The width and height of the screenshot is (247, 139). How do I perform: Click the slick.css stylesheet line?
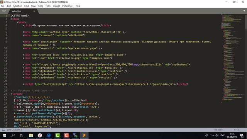[x=70, y=75]
